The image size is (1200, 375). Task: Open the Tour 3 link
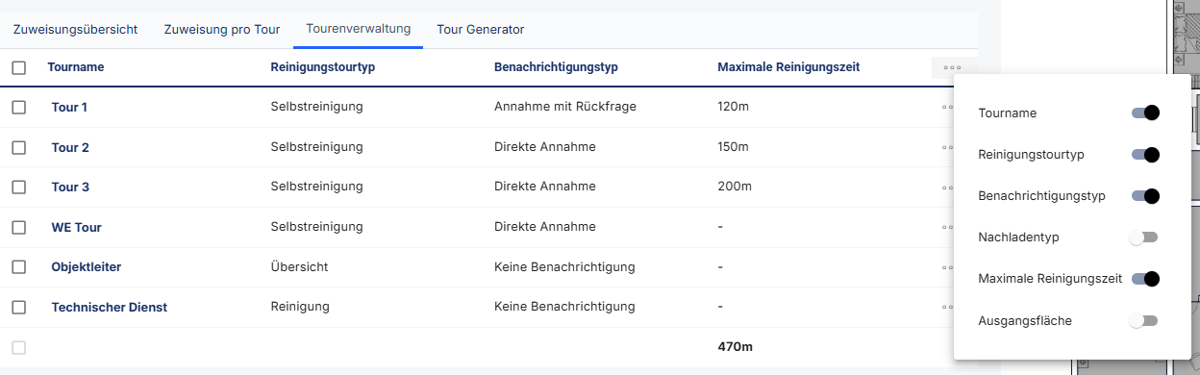point(70,187)
